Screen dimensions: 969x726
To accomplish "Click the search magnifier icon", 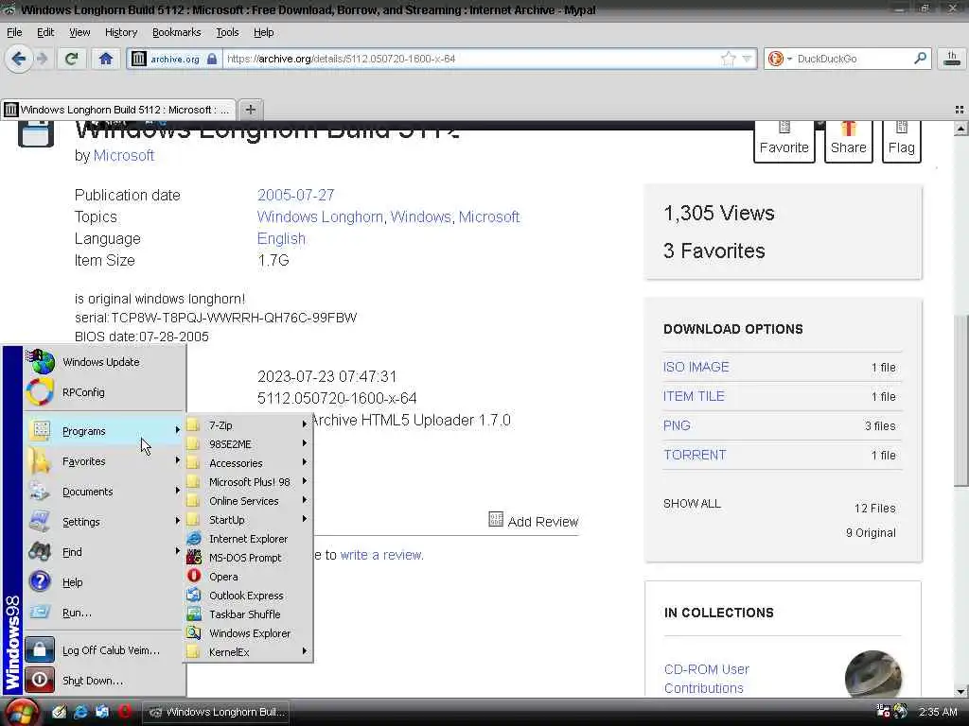I will tap(920, 59).
